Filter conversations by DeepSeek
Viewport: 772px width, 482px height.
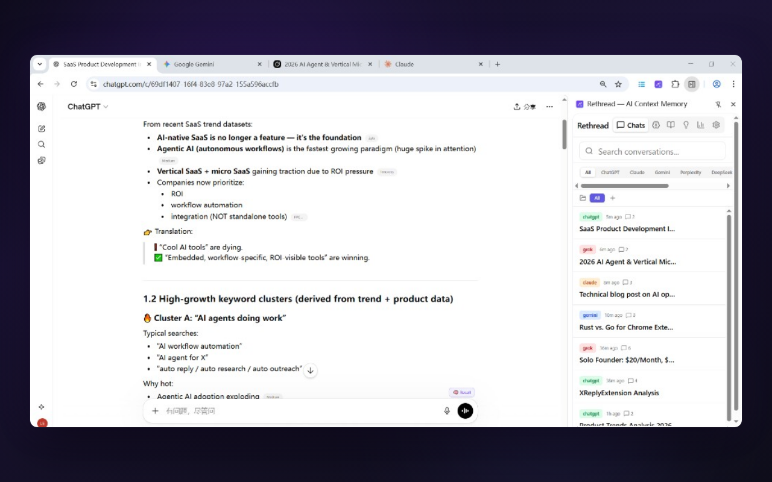(x=721, y=172)
